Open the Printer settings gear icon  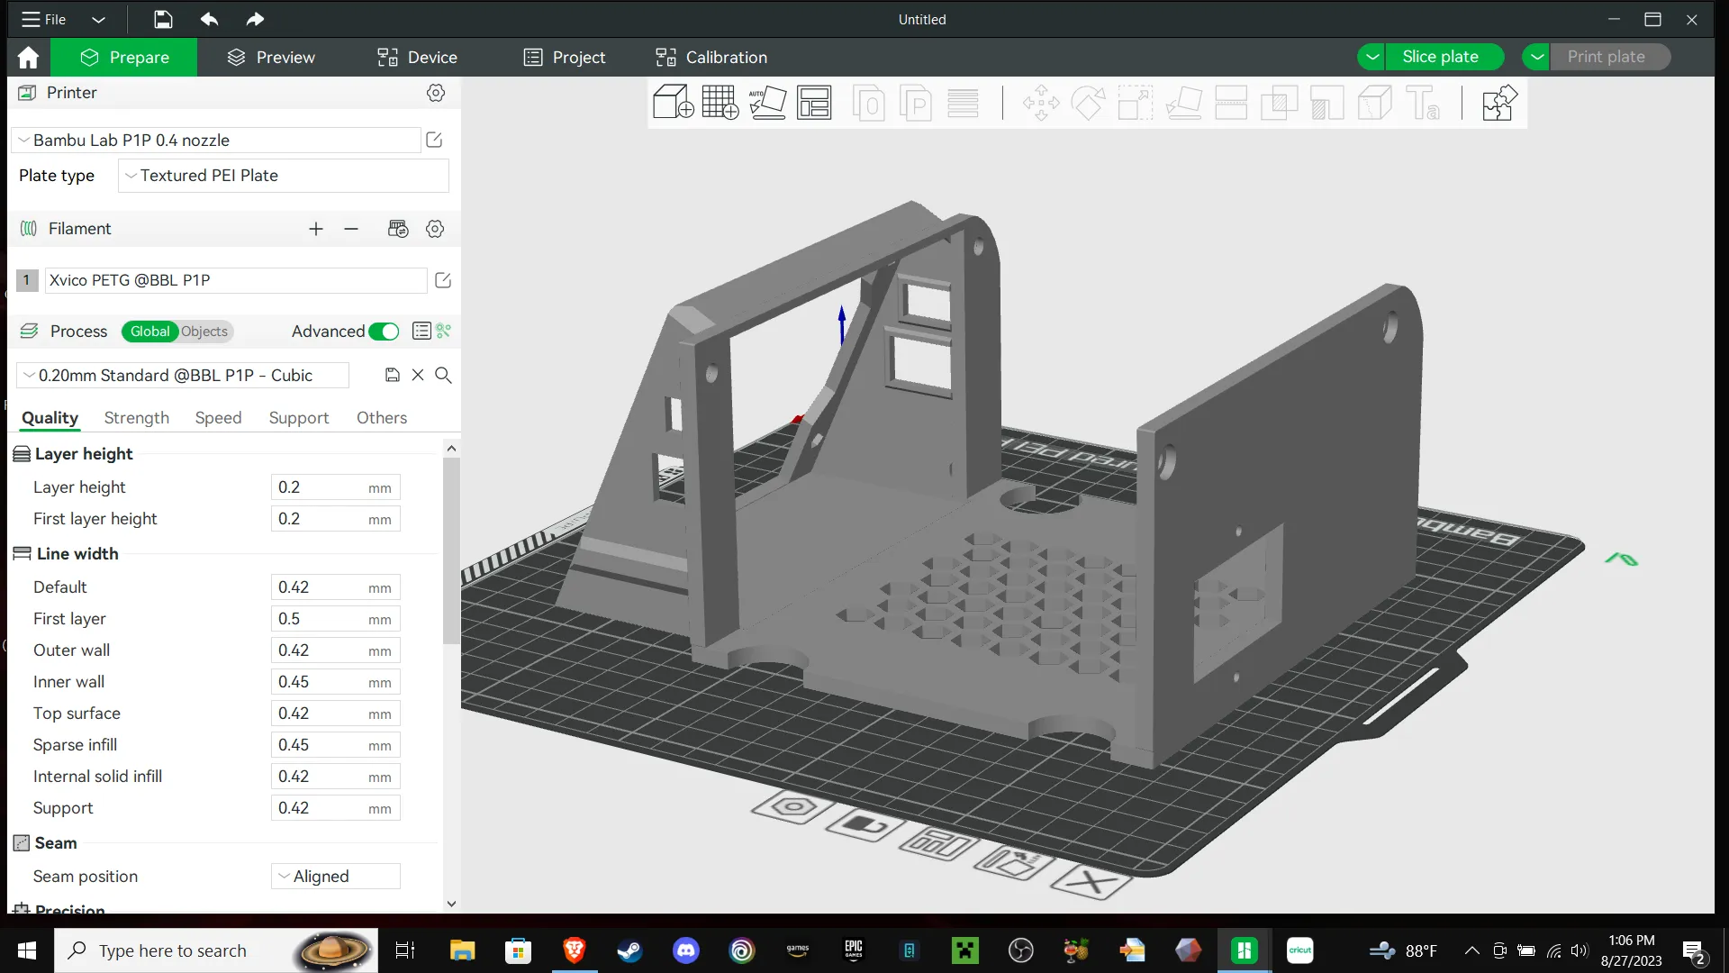436,93
